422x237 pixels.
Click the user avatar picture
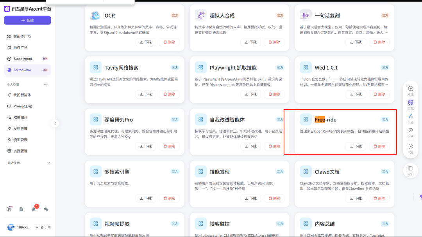[11, 227]
